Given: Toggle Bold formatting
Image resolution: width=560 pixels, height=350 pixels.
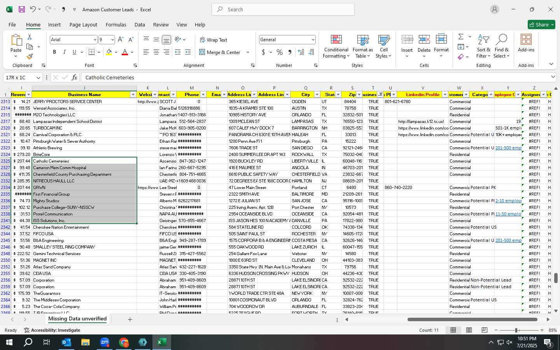Looking at the screenshot, I should [54, 52].
